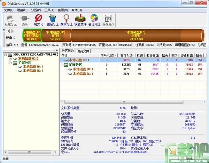Click the 搜索分区 magnifier icon

pyautogui.click(x=67, y=20)
